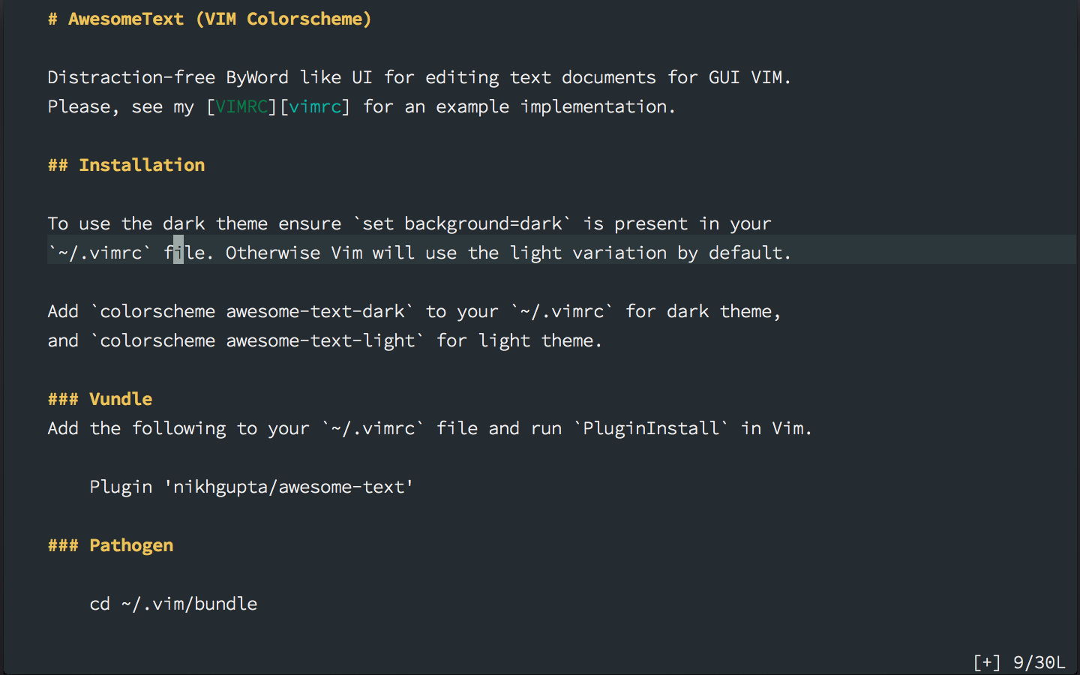Click the word 'implementation' in the second line
Screen dimensions: 1080x675
coord(593,106)
